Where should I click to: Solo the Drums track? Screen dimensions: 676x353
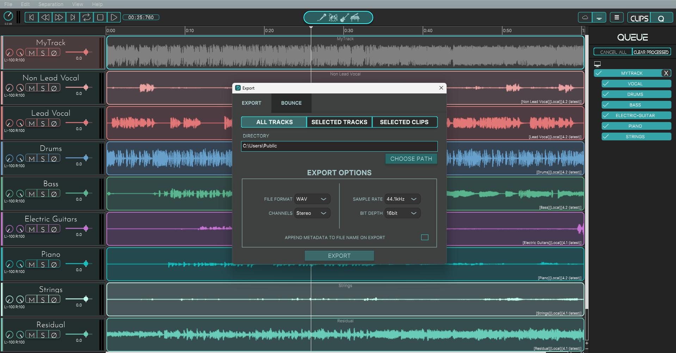pyautogui.click(x=43, y=158)
